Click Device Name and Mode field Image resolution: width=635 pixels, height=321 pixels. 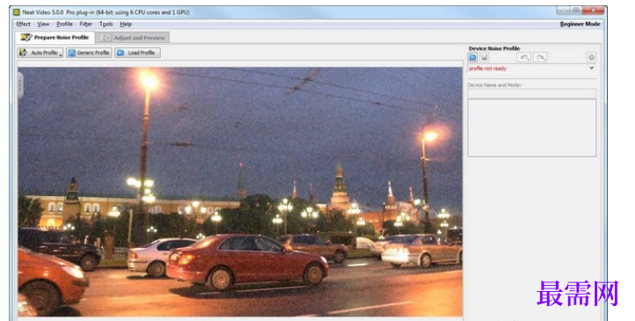click(x=531, y=93)
